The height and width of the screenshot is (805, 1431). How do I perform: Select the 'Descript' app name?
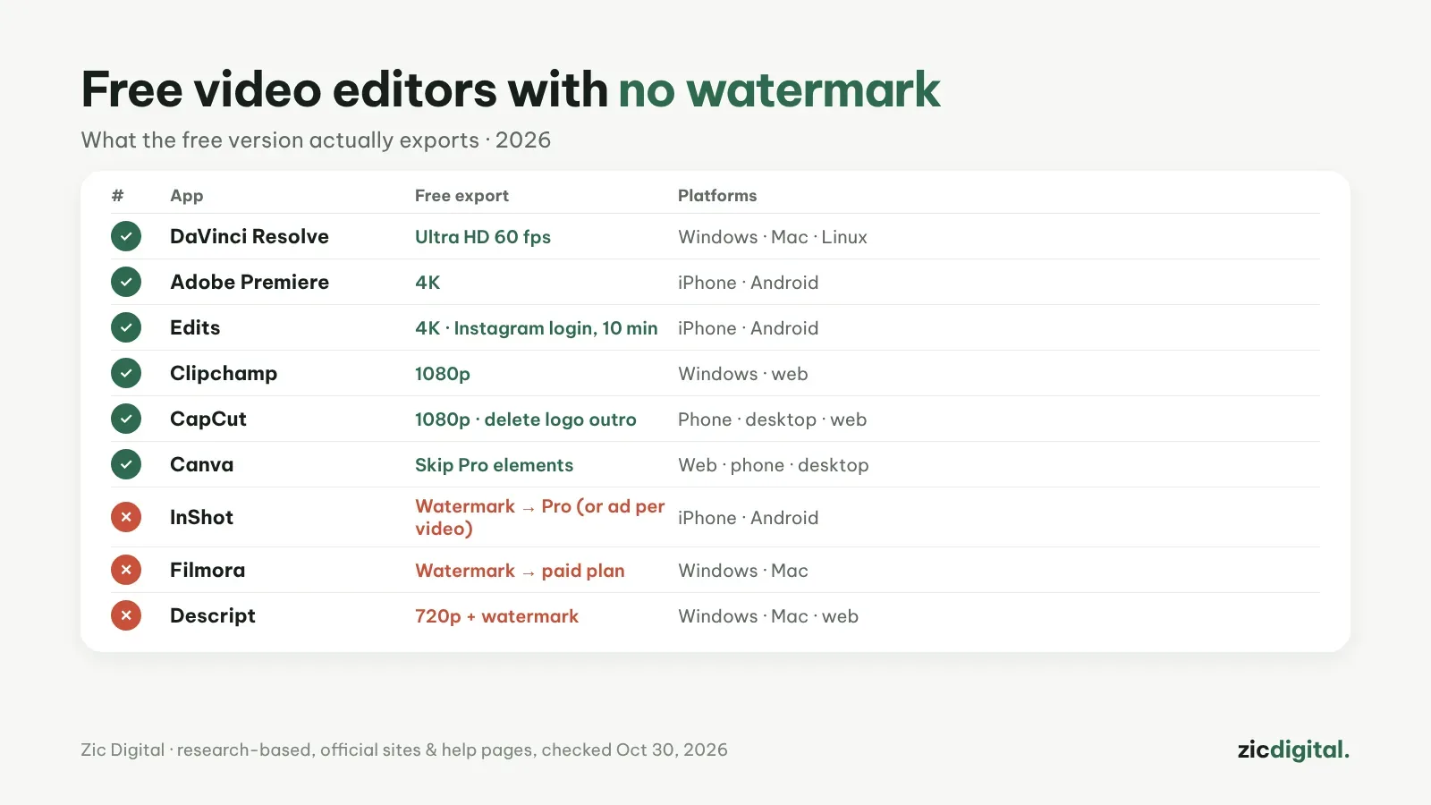[x=213, y=615]
